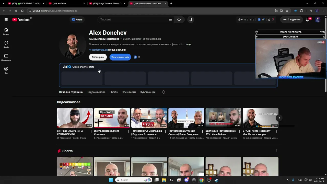The image size is (327, 184).
Task: Open the vidIQ list icon in header toolbar
Action: point(263,20)
